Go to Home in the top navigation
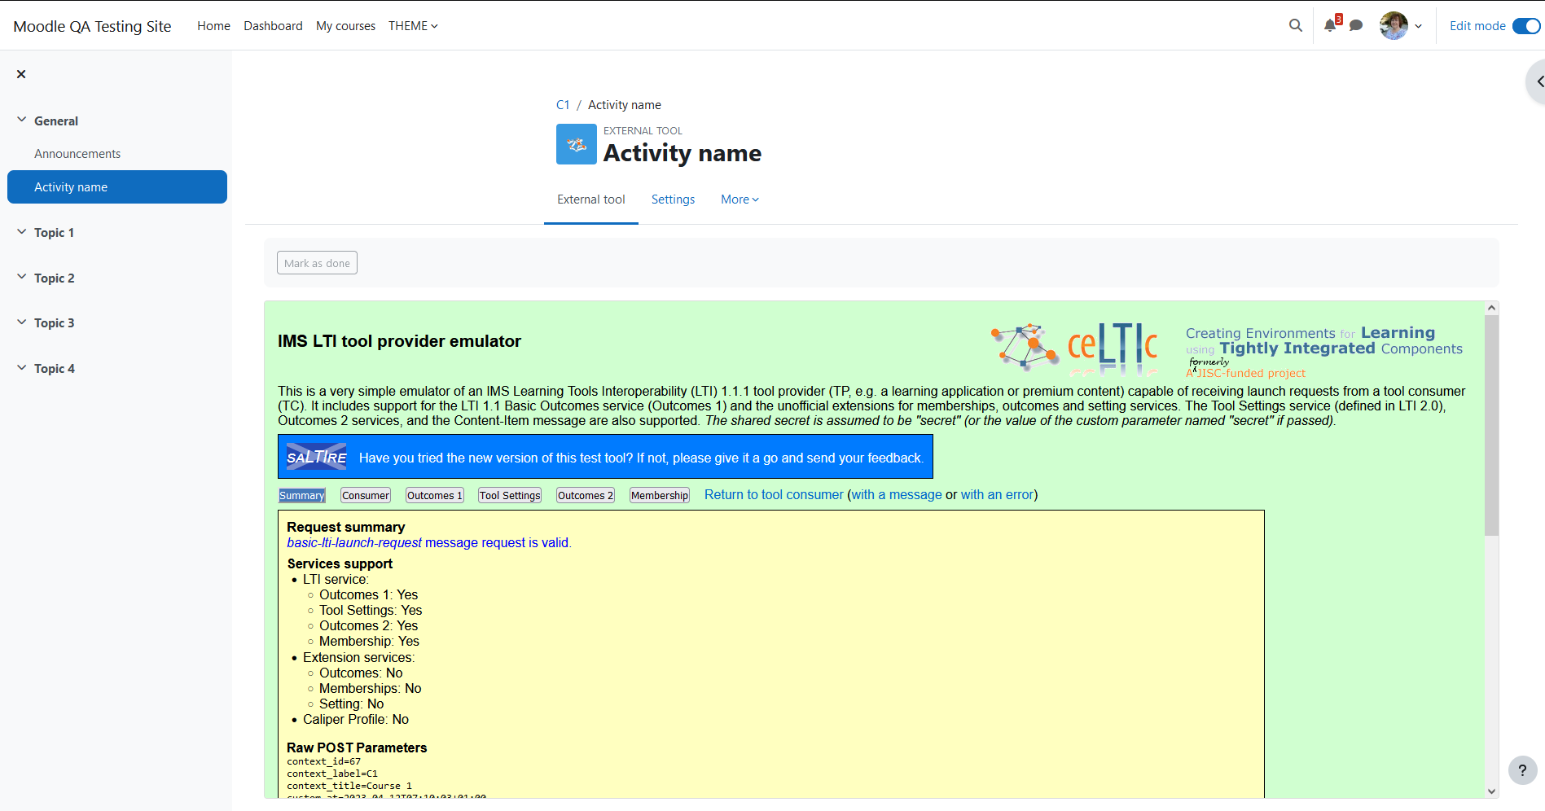This screenshot has width=1545, height=811. pos(213,26)
